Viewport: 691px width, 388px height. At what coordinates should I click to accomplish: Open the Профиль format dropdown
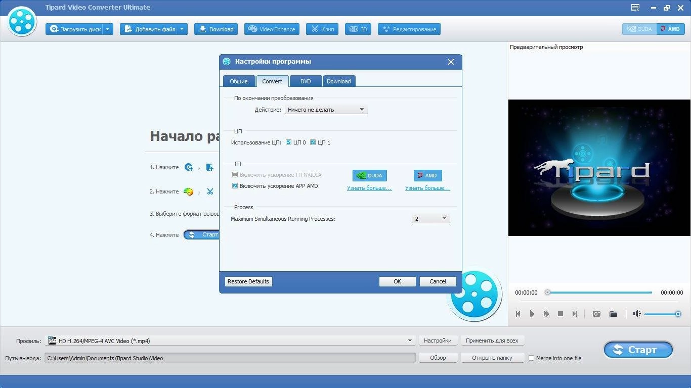(231, 341)
